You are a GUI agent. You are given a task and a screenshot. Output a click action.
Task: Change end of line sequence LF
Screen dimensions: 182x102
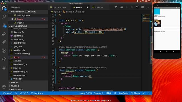click(115, 93)
